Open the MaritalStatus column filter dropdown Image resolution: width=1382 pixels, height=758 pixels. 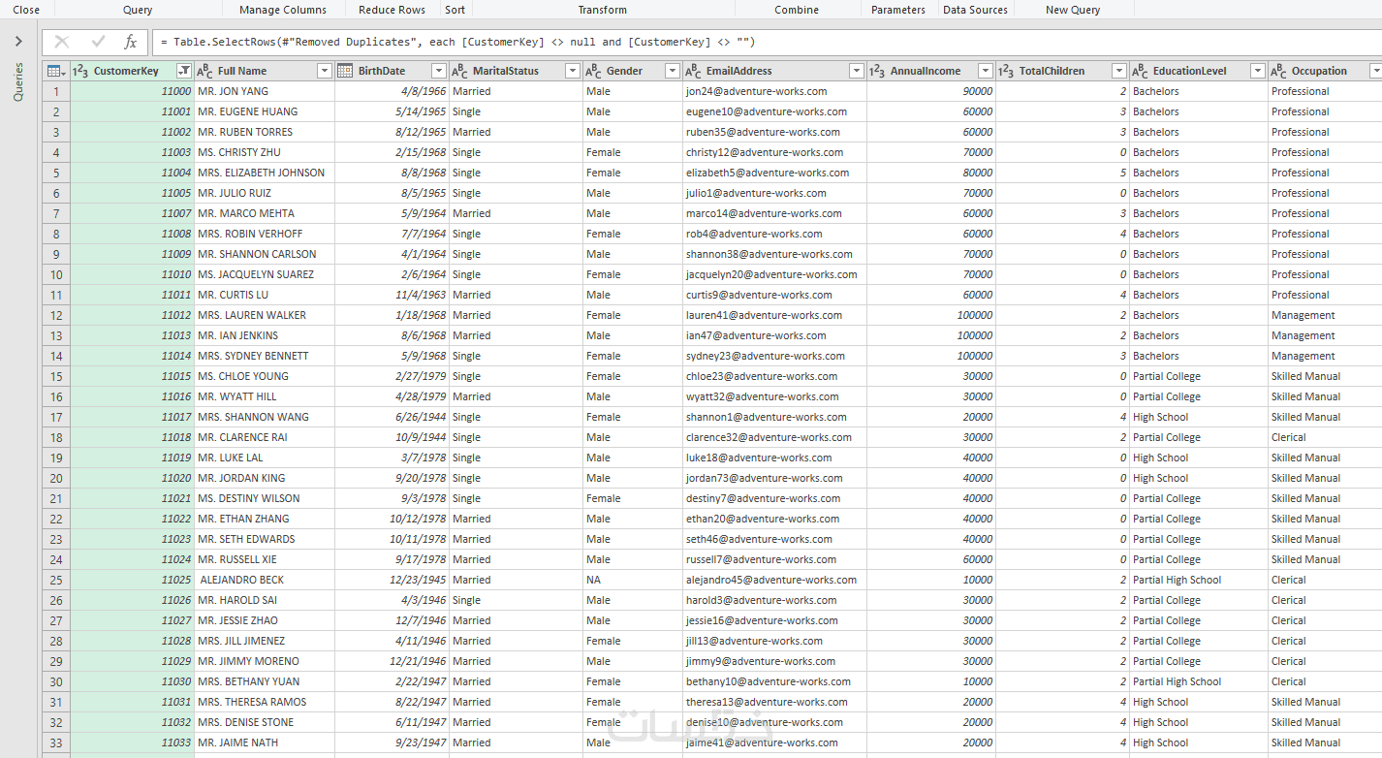tap(572, 71)
